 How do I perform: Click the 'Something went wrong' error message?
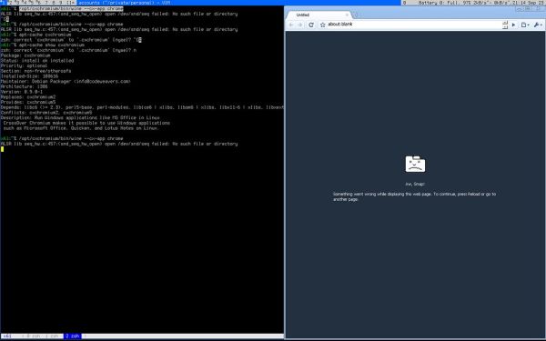(x=414, y=196)
